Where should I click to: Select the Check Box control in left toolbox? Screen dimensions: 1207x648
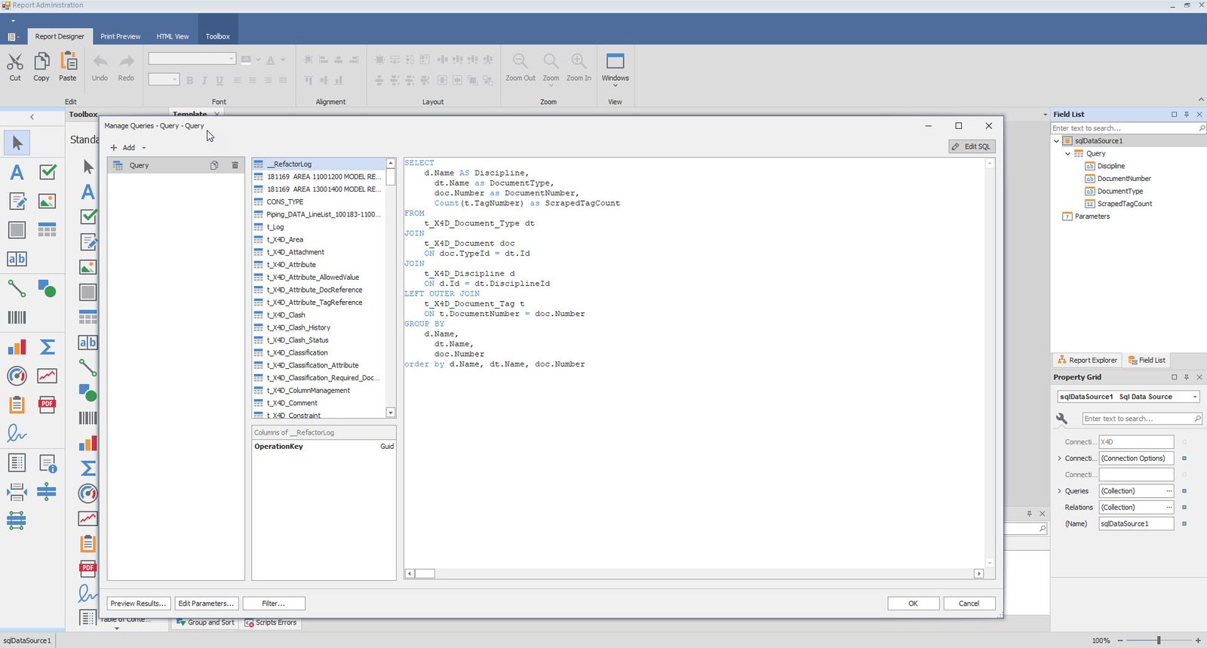tap(48, 173)
